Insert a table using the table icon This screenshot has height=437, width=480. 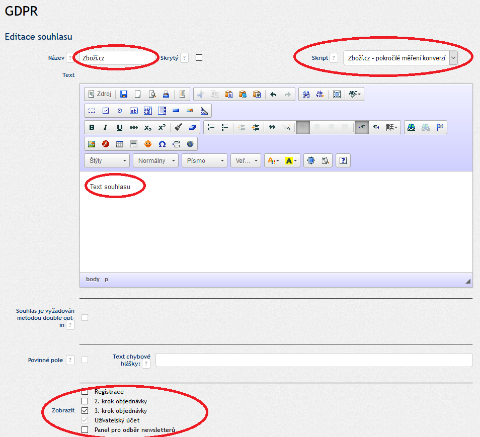(x=120, y=144)
